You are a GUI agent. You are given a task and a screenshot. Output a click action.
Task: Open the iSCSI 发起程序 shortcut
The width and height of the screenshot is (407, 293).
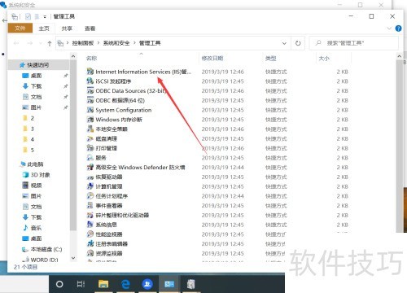point(109,81)
